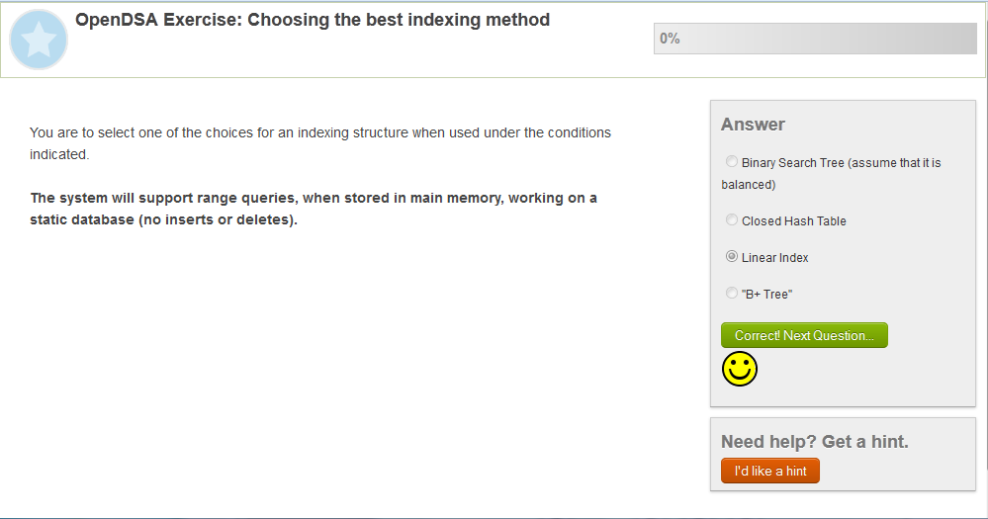Viewport: 988px width, 519px height.
Task: Pick the "B+ Tree" radio button
Action: coord(732,294)
